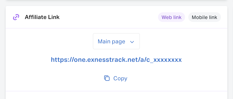Click the down arrow in page selector
Viewport: 233px width, 99px height.
coord(132,42)
